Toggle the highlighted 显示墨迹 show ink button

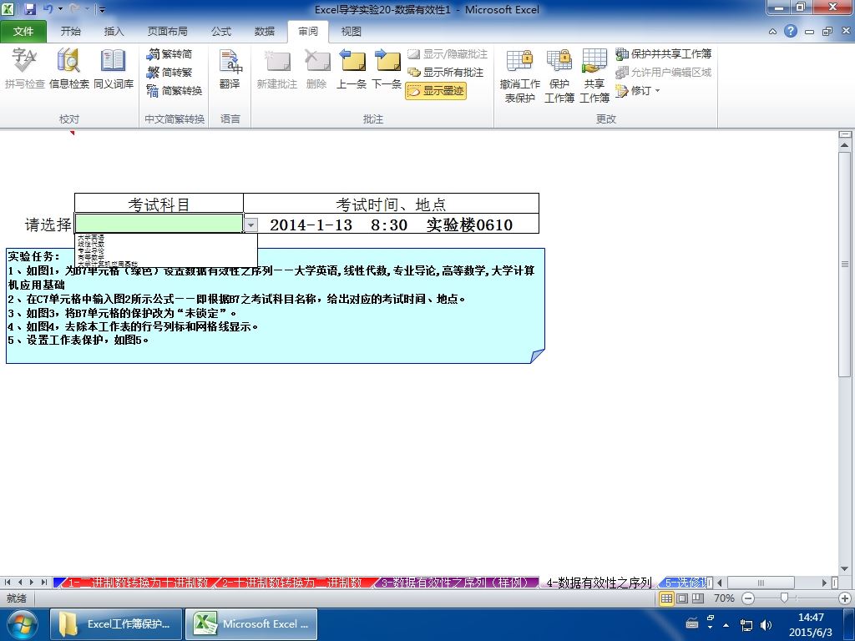point(436,90)
